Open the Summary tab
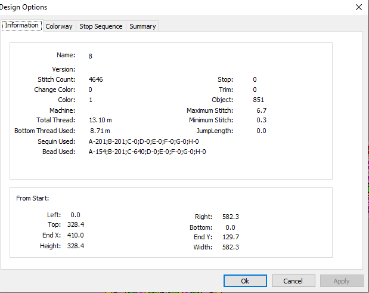This screenshot has width=369, height=293. (142, 26)
